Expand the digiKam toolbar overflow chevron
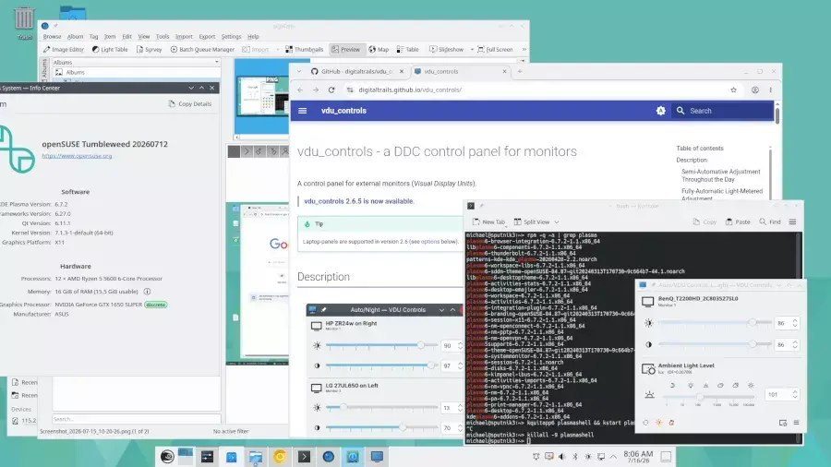 coord(524,49)
